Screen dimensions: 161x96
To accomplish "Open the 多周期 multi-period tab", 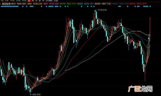I will [x=49, y=1].
